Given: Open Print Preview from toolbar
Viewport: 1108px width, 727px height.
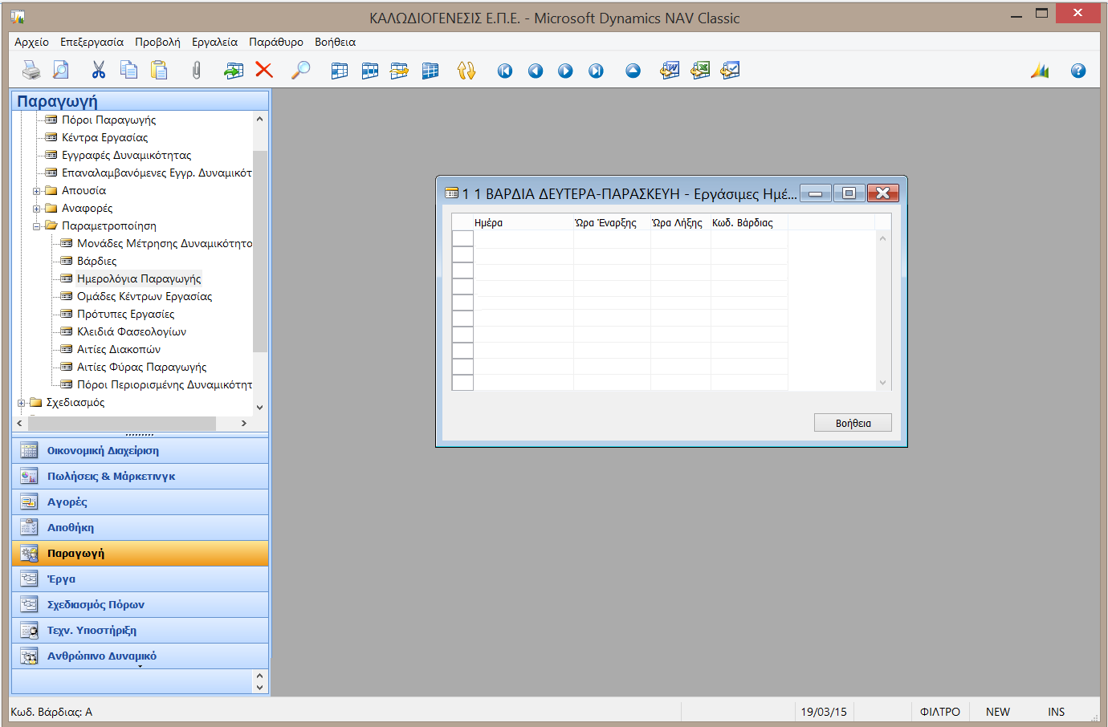Looking at the screenshot, I should (61, 71).
